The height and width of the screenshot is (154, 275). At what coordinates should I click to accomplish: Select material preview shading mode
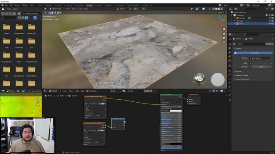point(219,9)
